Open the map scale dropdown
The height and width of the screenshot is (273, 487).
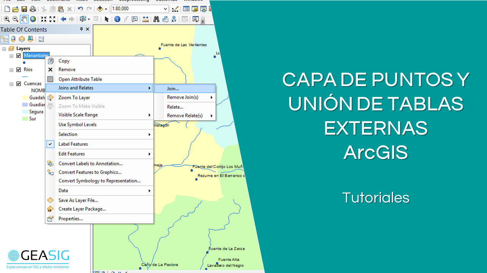(165, 9)
